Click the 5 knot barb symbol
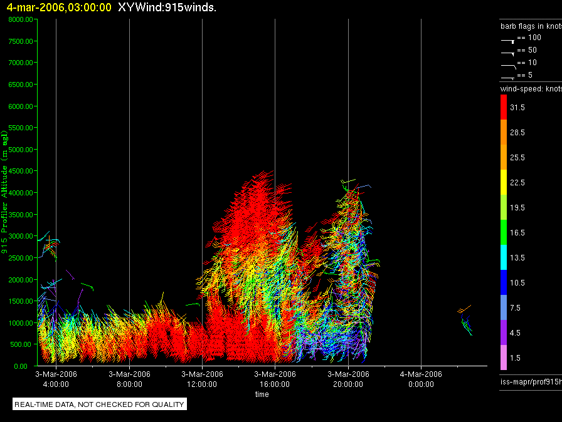 coord(508,78)
